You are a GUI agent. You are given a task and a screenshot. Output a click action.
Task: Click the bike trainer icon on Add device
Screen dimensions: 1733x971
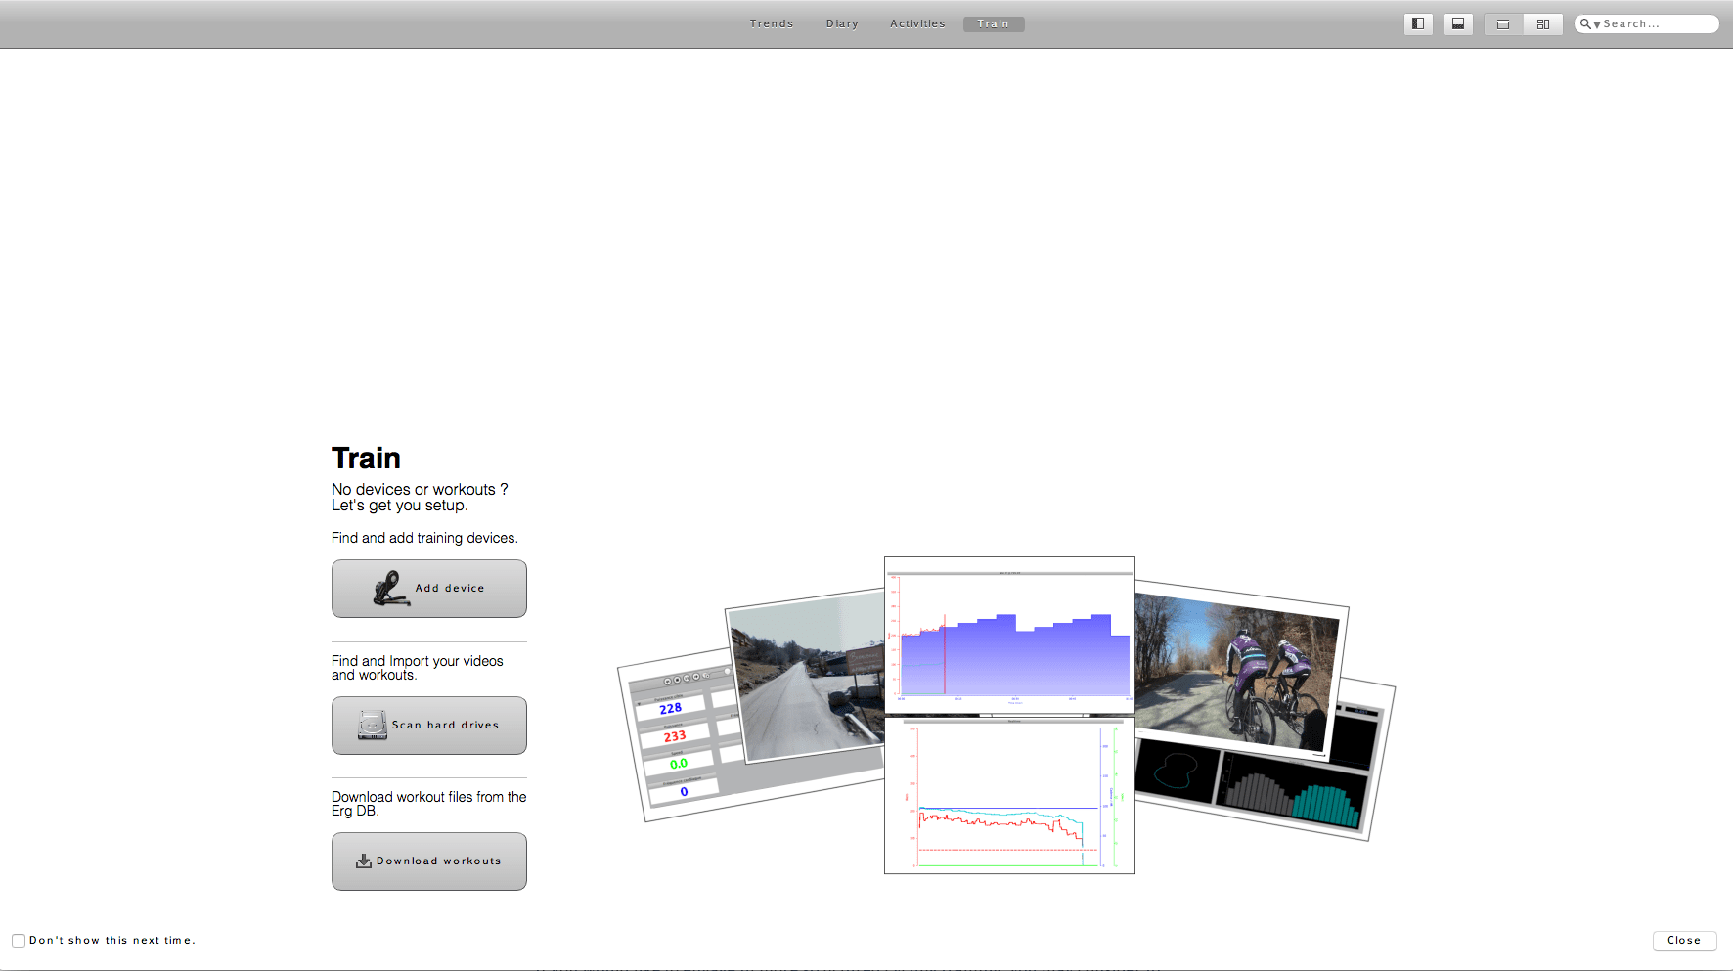(x=390, y=590)
